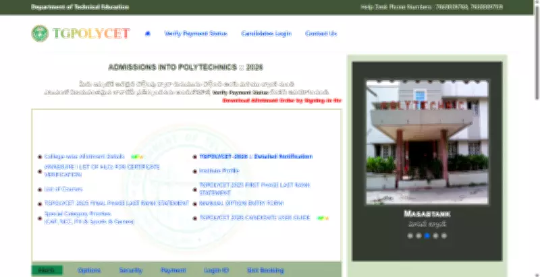Click the page vertical scrollbar thumb
540x277 pixels.
[x=537, y=53]
